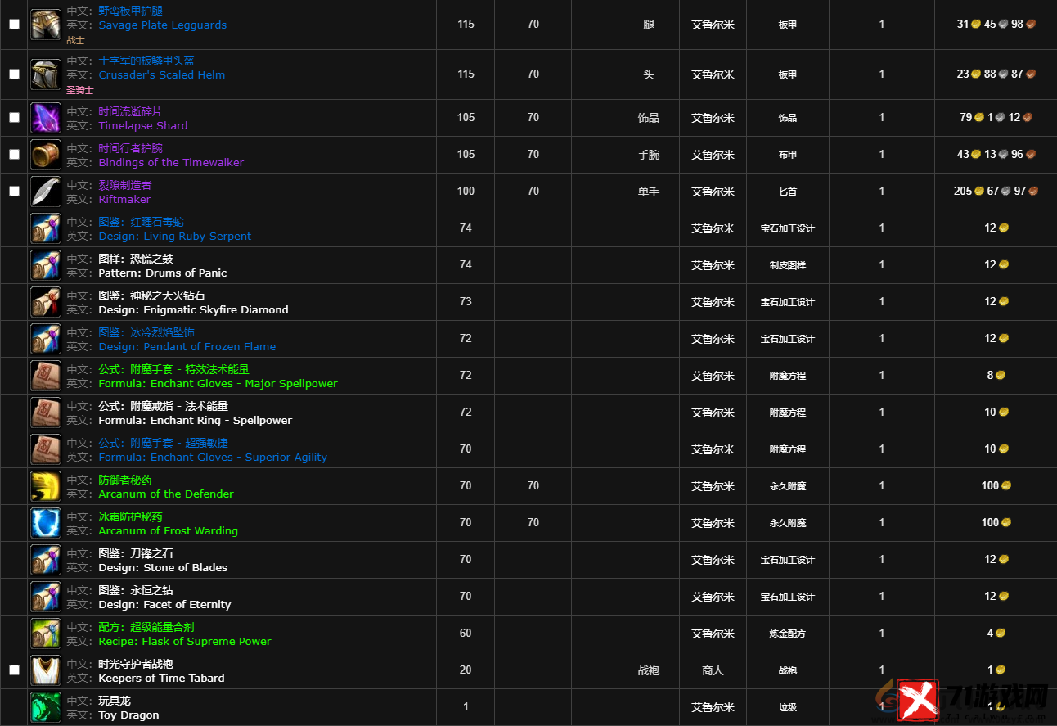Check the Savage Plate Legguards checkbox
The image size is (1057, 726).
(x=14, y=25)
